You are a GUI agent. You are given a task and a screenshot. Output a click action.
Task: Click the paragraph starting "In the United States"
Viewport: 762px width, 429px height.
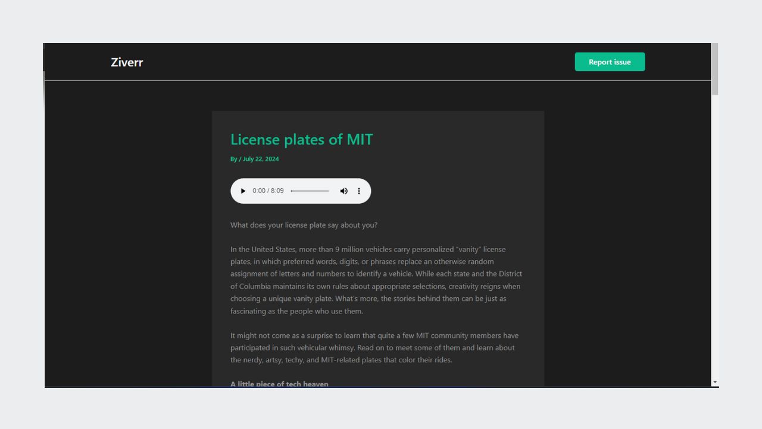(376, 280)
